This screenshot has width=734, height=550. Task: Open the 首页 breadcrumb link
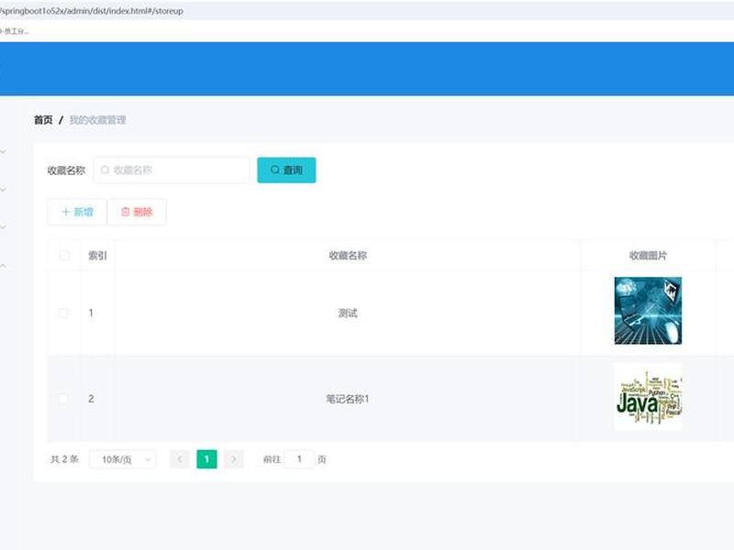43,120
